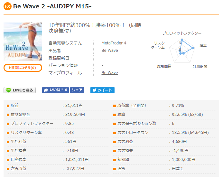Image resolution: width=222 pixels, height=178 pixels.
Task: Click the radar chart 勝率 label
Action: [x=203, y=46]
